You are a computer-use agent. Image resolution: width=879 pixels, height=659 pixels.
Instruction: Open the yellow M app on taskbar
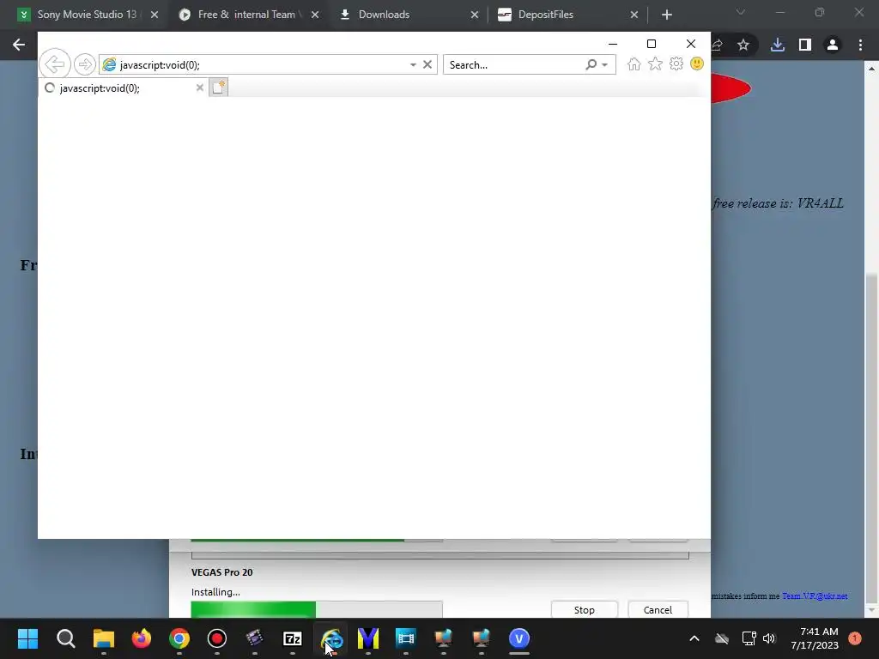pyautogui.click(x=368, y=638)
